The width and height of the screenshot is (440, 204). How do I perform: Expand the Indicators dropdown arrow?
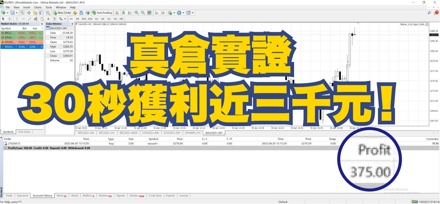[x=174, y=13]
